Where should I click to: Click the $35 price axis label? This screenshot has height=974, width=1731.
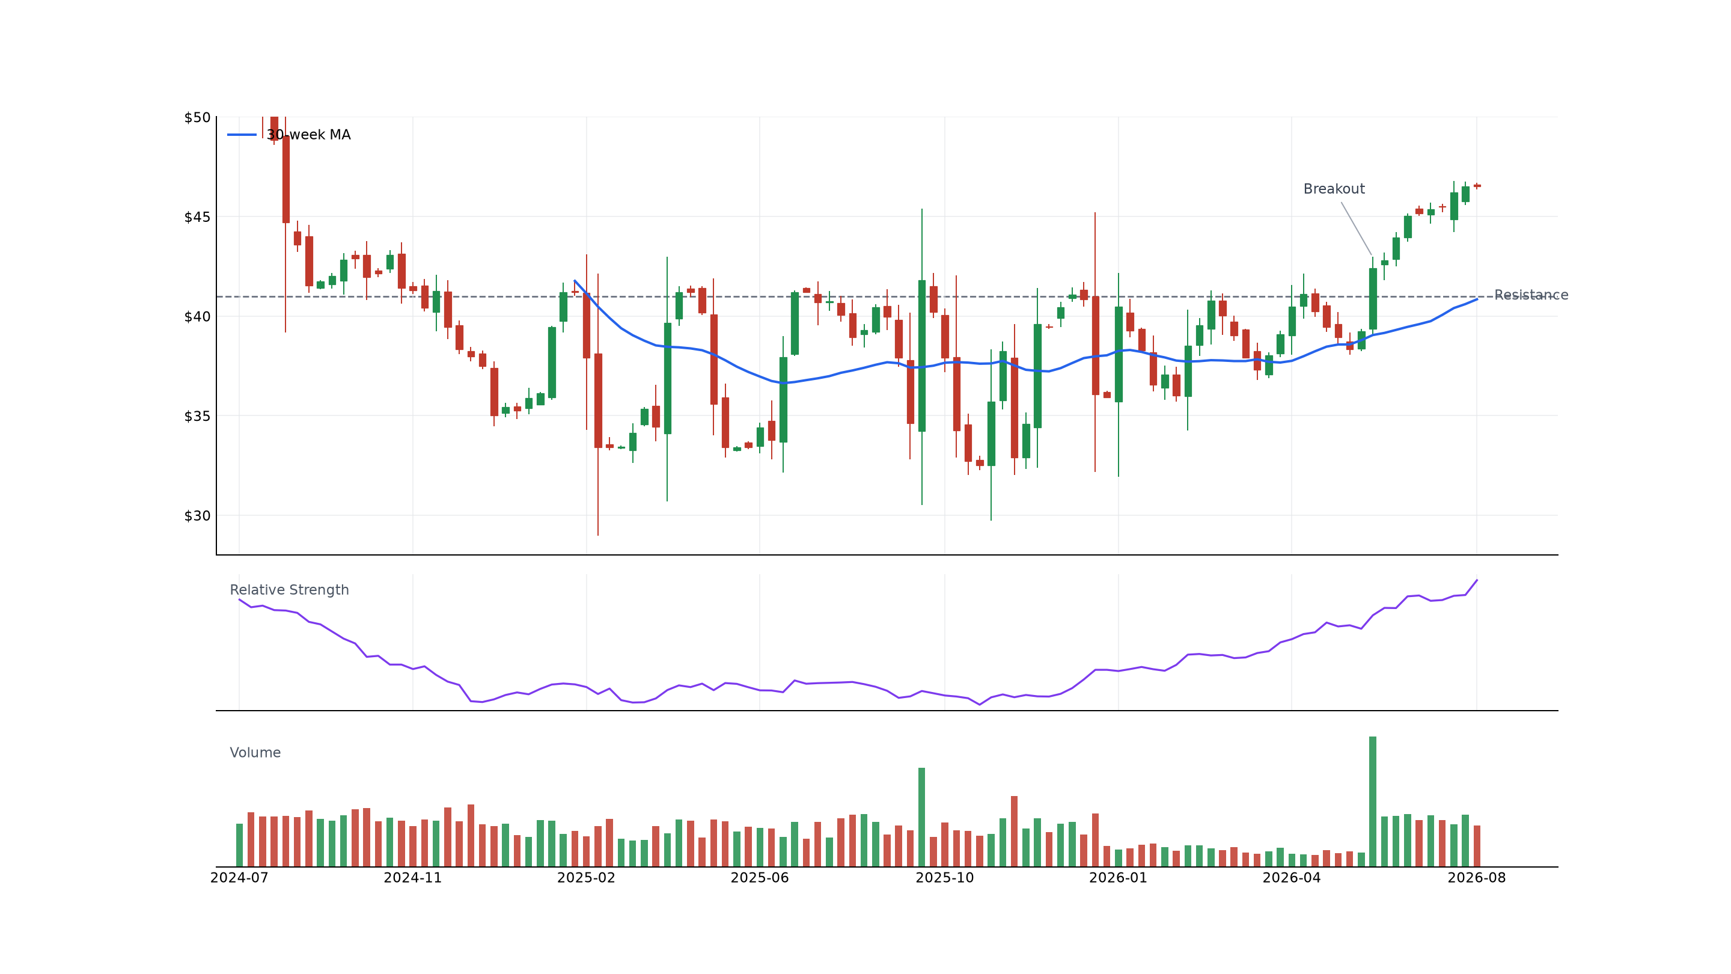pyautogui.click(x=197, y=416)
